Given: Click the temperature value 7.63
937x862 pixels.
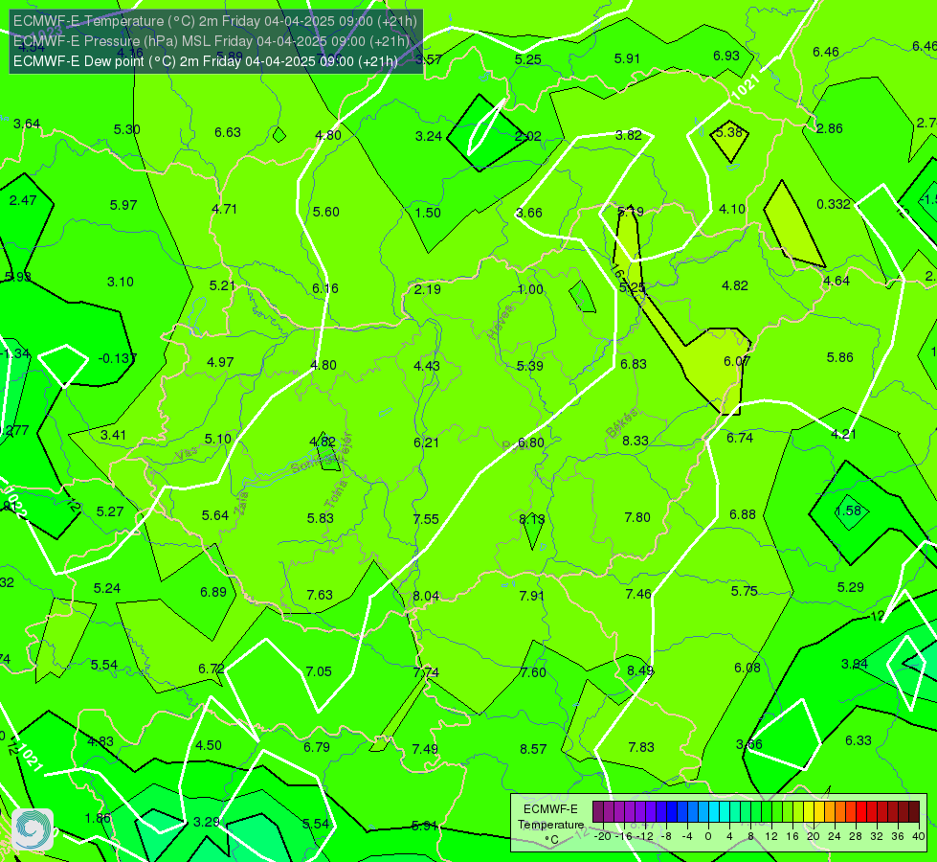Looking at the screenshot, I should point(320,595).
